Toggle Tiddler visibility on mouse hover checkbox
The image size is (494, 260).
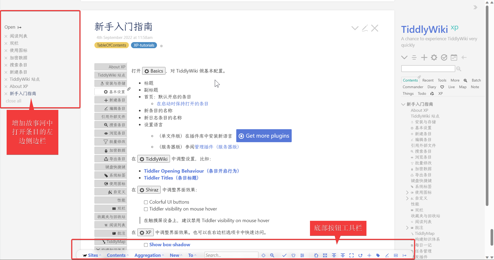146,209
